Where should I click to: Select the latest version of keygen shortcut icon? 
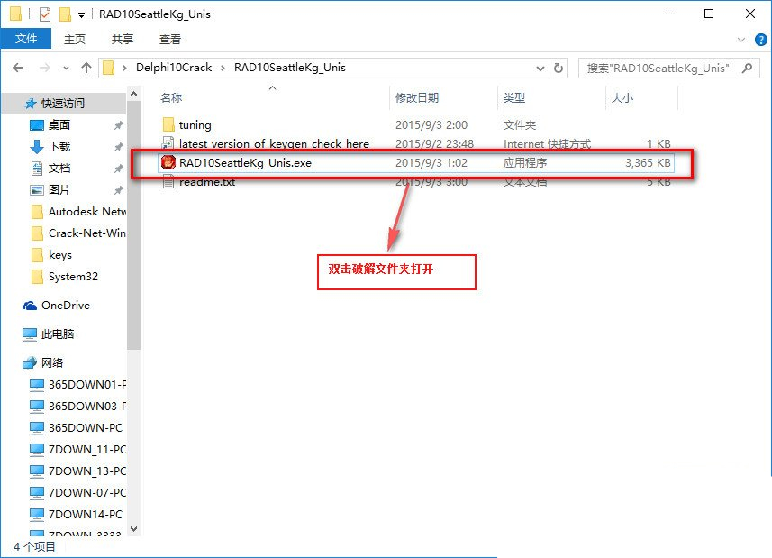[168, 143]
